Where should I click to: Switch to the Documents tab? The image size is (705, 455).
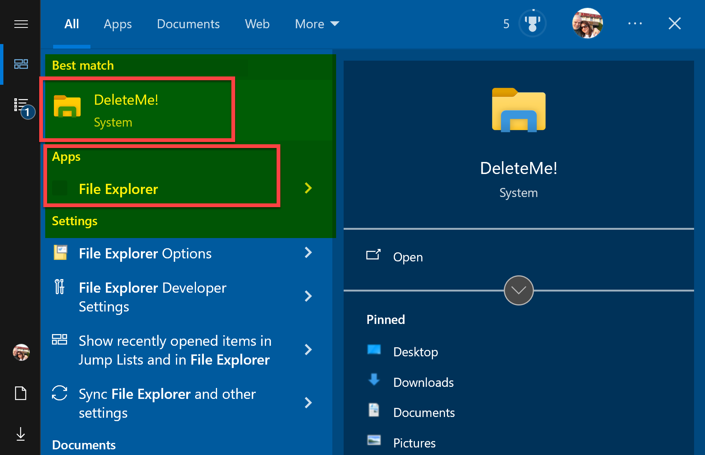(188, 24)
